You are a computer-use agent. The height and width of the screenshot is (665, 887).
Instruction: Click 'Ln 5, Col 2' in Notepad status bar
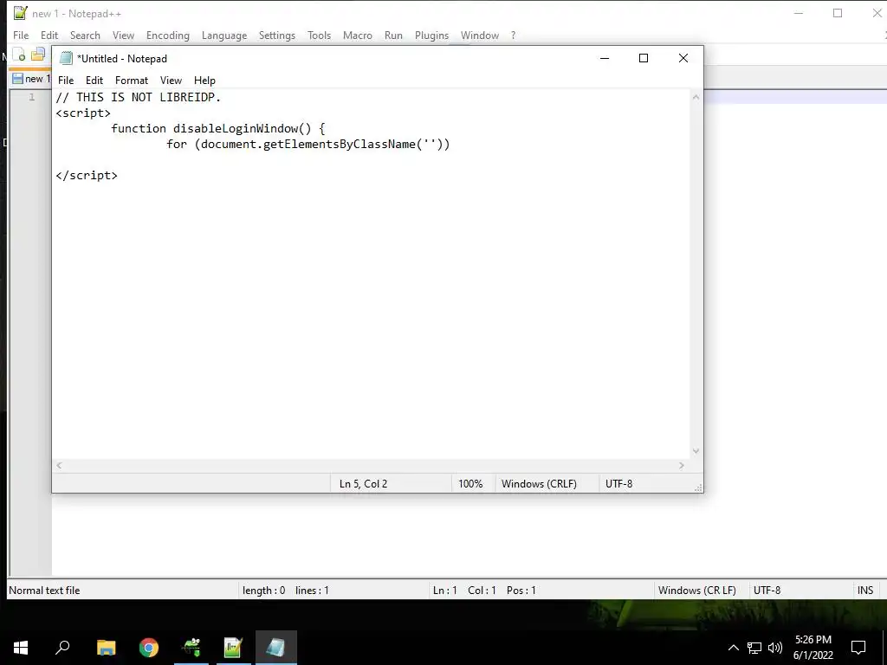coord(363,484)
